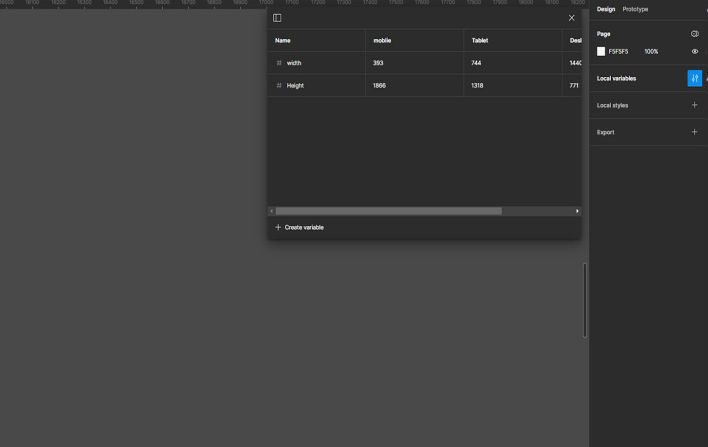Viewport: 708px width, 447px height.
Task: Add an export setting
Action: click(x=695, y=132)
